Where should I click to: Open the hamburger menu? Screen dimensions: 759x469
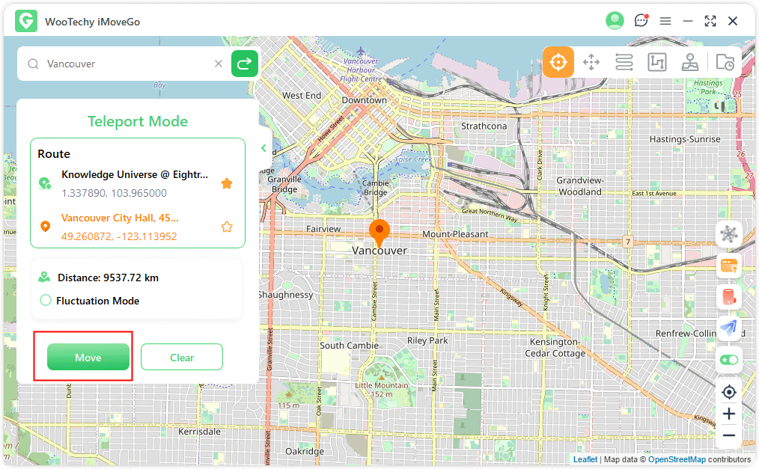coord(665,20)
